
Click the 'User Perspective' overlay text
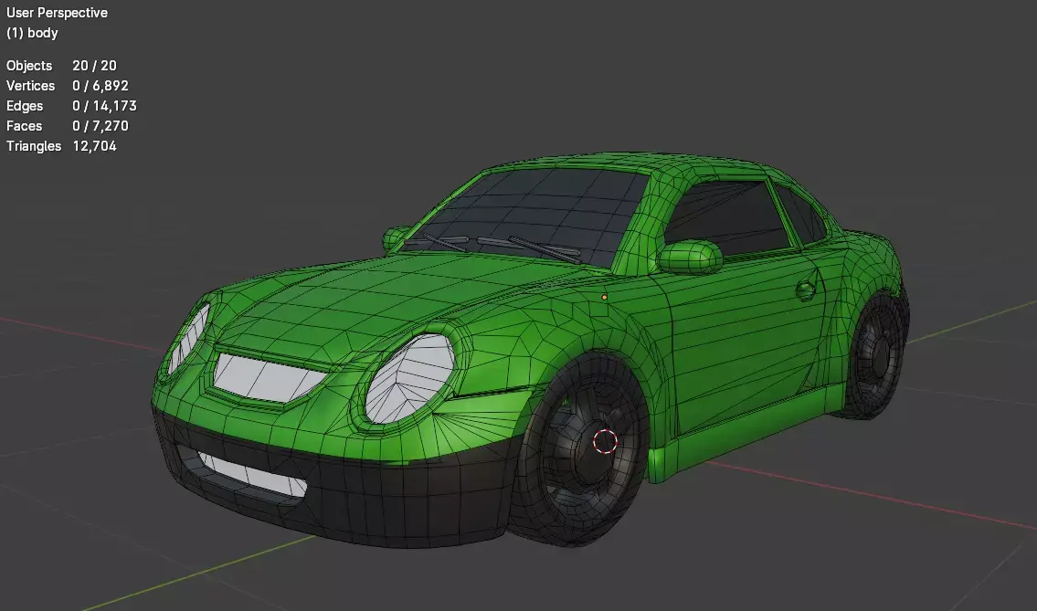(x=57, y=13)
